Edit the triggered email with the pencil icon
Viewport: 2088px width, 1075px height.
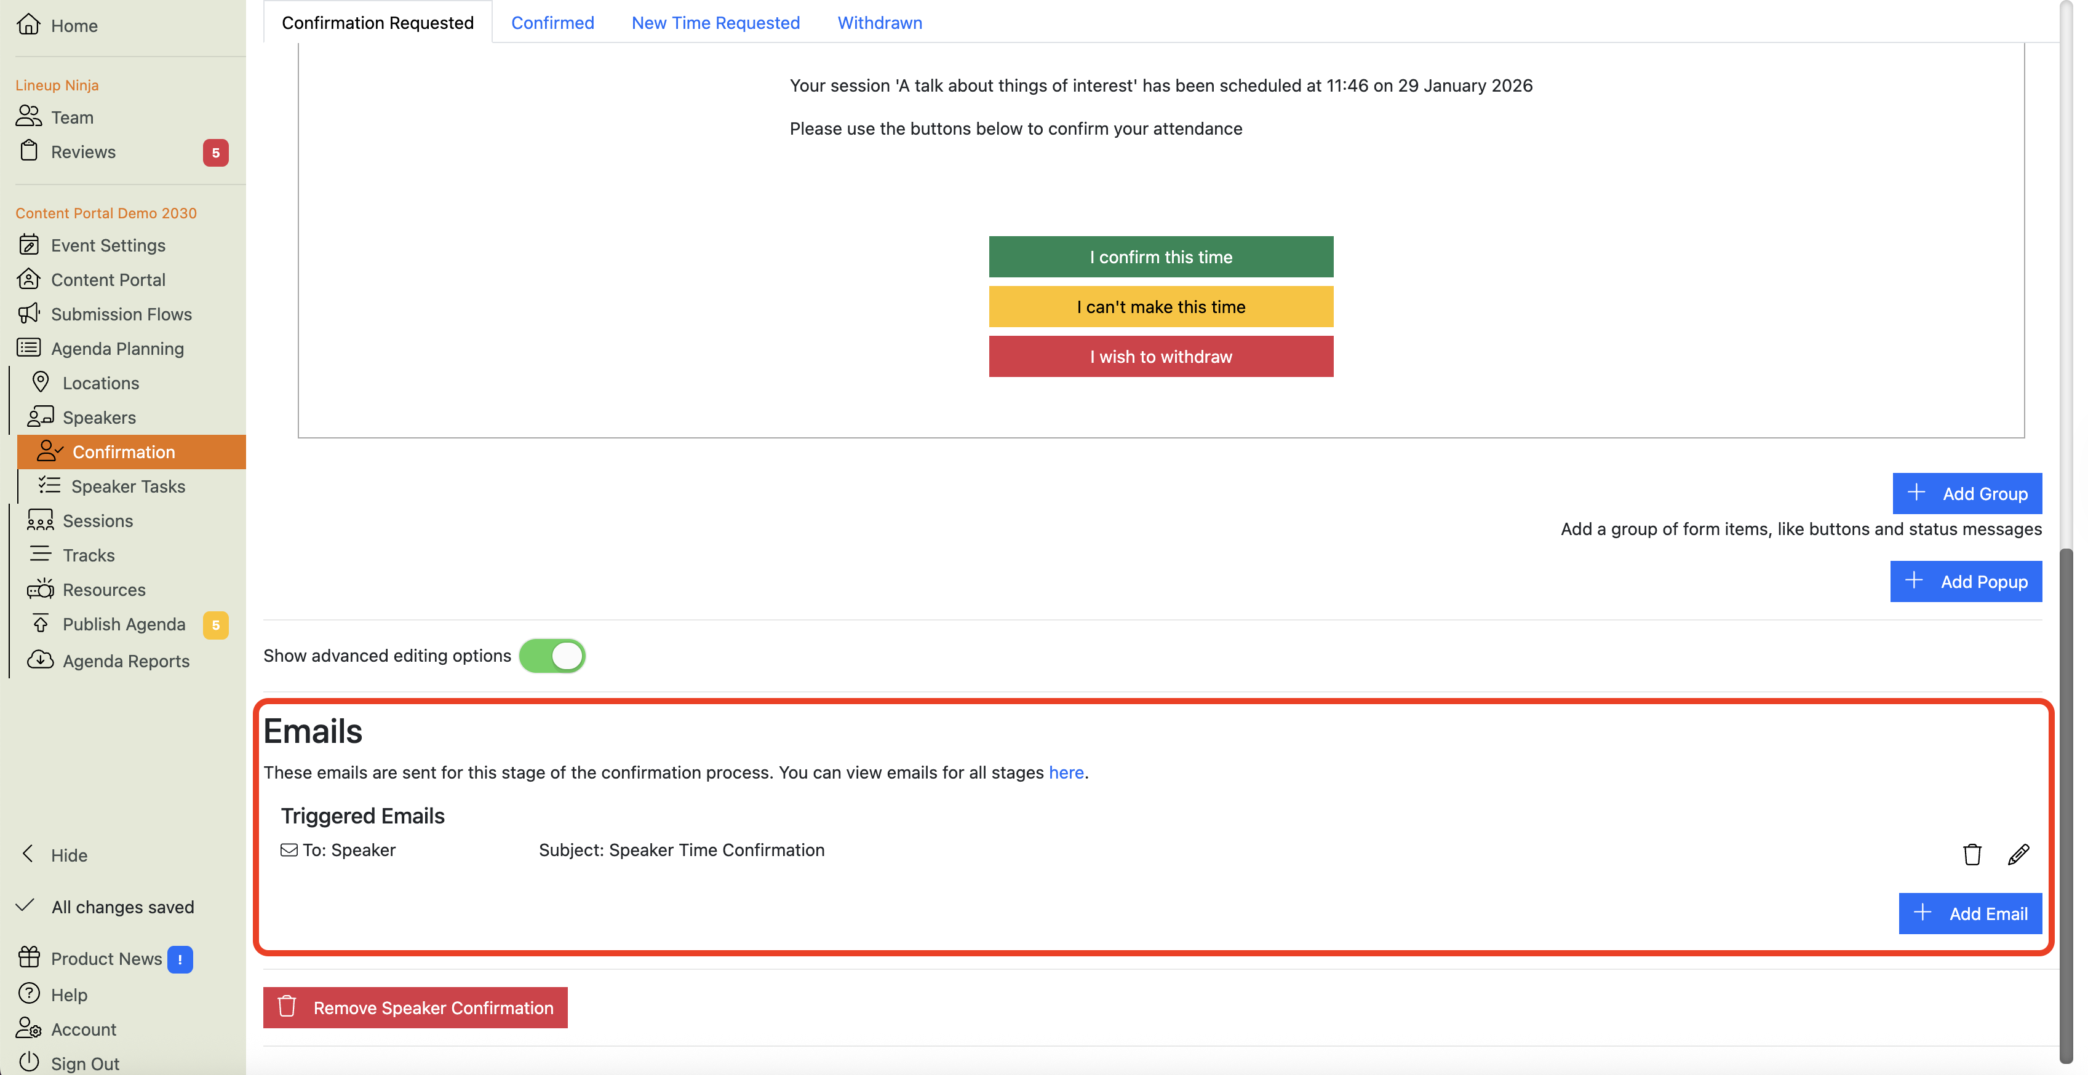pos(2018,854)
